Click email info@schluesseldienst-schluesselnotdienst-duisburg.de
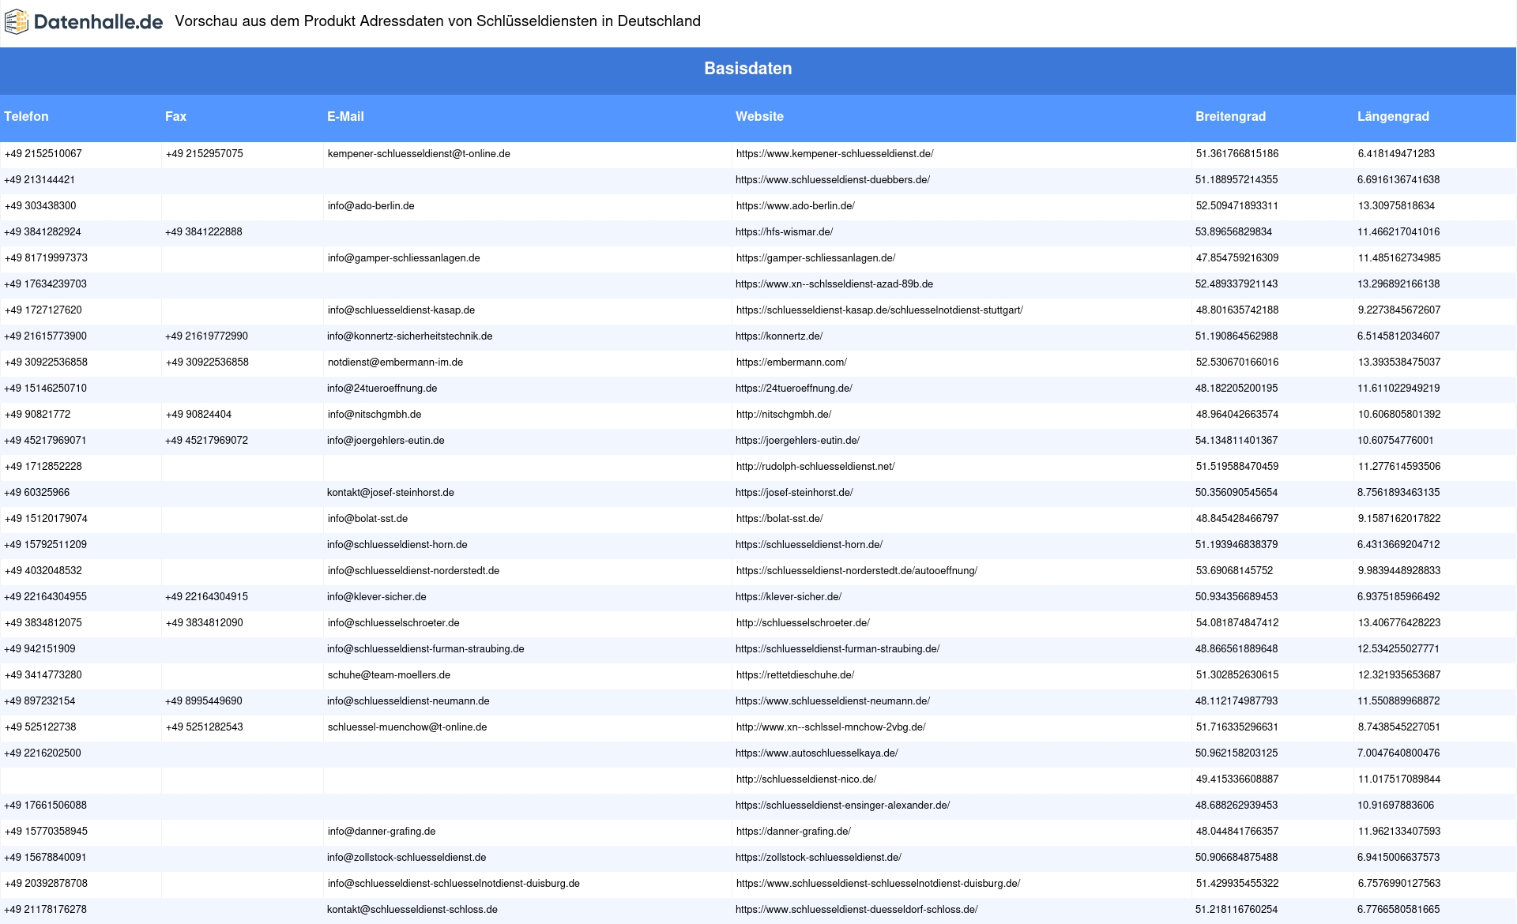 [454, 884]
